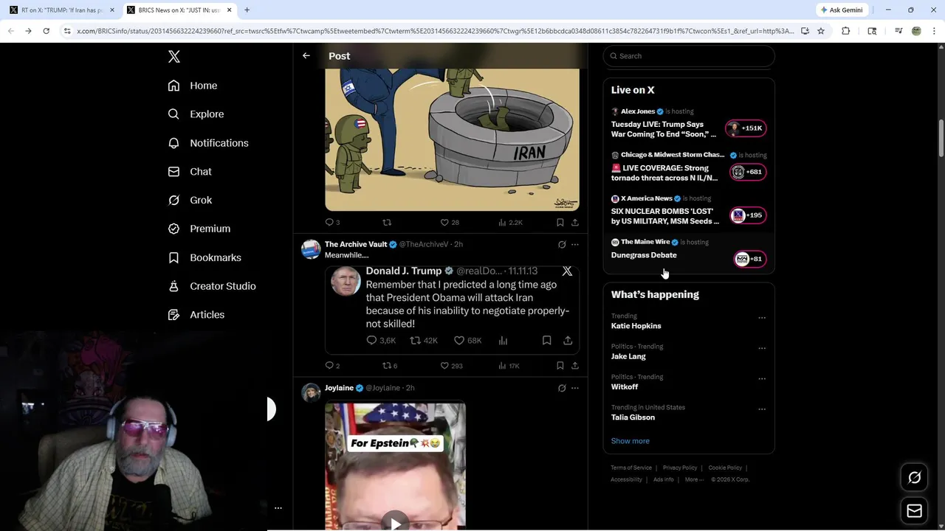Open Bookmarks in X sidebar
The image size is (945, 531).
coord(205,257)
